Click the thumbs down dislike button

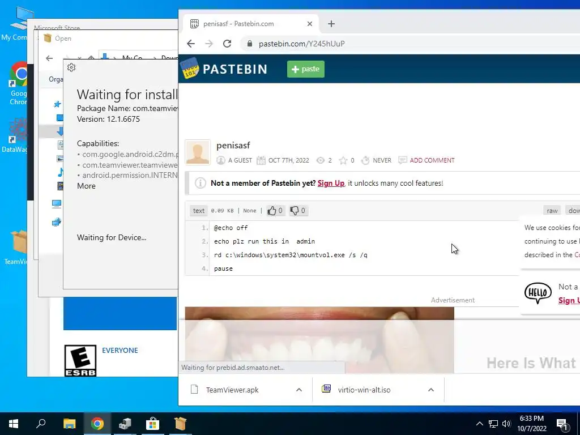(x=298, y=211)
